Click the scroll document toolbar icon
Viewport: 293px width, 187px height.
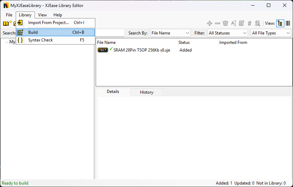pyautogui.click(x=241, y=23)
